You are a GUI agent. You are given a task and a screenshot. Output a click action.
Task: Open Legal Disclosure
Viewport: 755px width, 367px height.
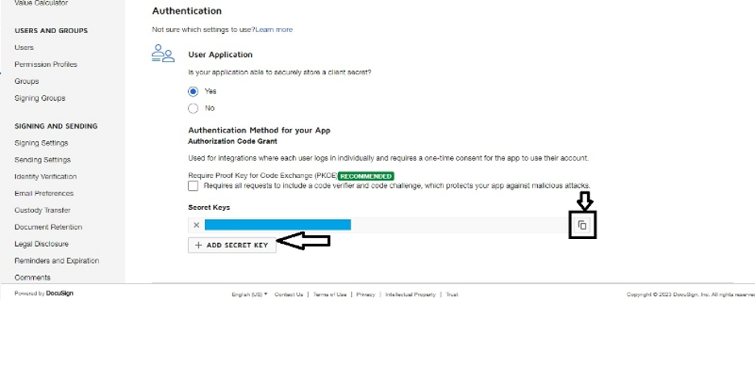(41, 244)
